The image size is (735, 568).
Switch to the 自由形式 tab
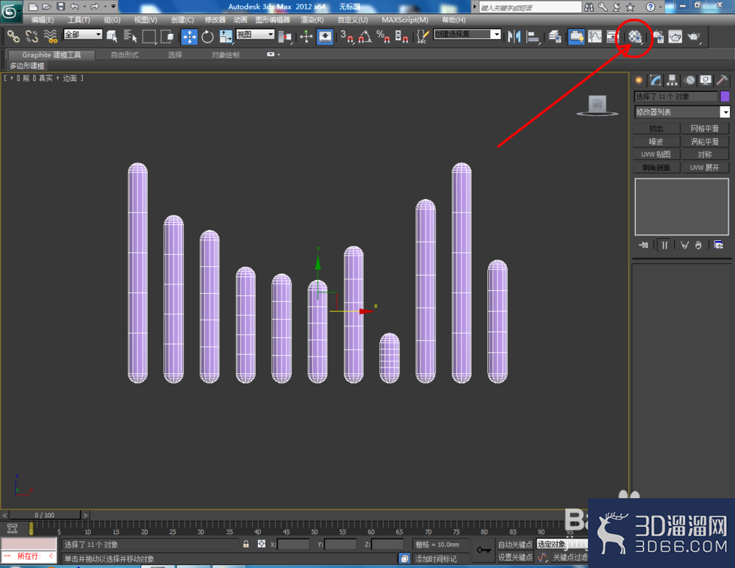coord(125,55)
